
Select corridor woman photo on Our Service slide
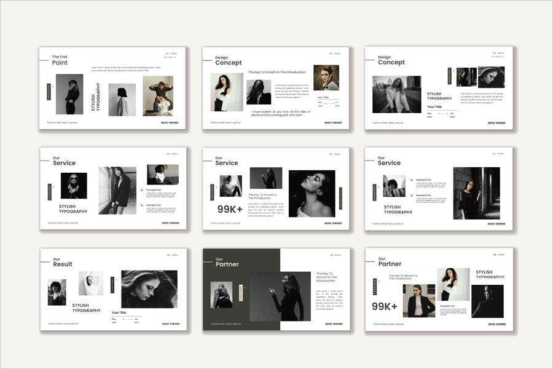[x=476, y=192]
